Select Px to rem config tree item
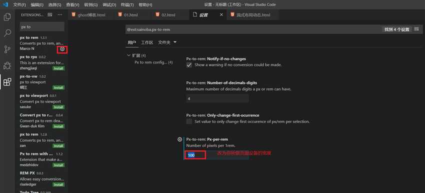 (153, 62)
